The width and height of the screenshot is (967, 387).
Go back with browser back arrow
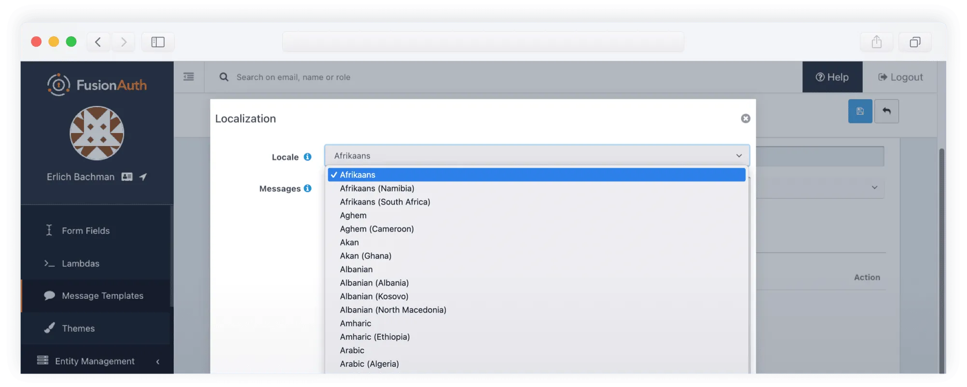pyautogui.click(x=98, y=42)
